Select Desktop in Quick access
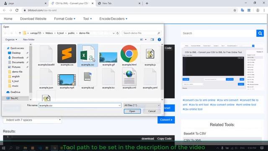Image resolution: width=268 pixels, height=151 pixels. click(x=16, y=53)
